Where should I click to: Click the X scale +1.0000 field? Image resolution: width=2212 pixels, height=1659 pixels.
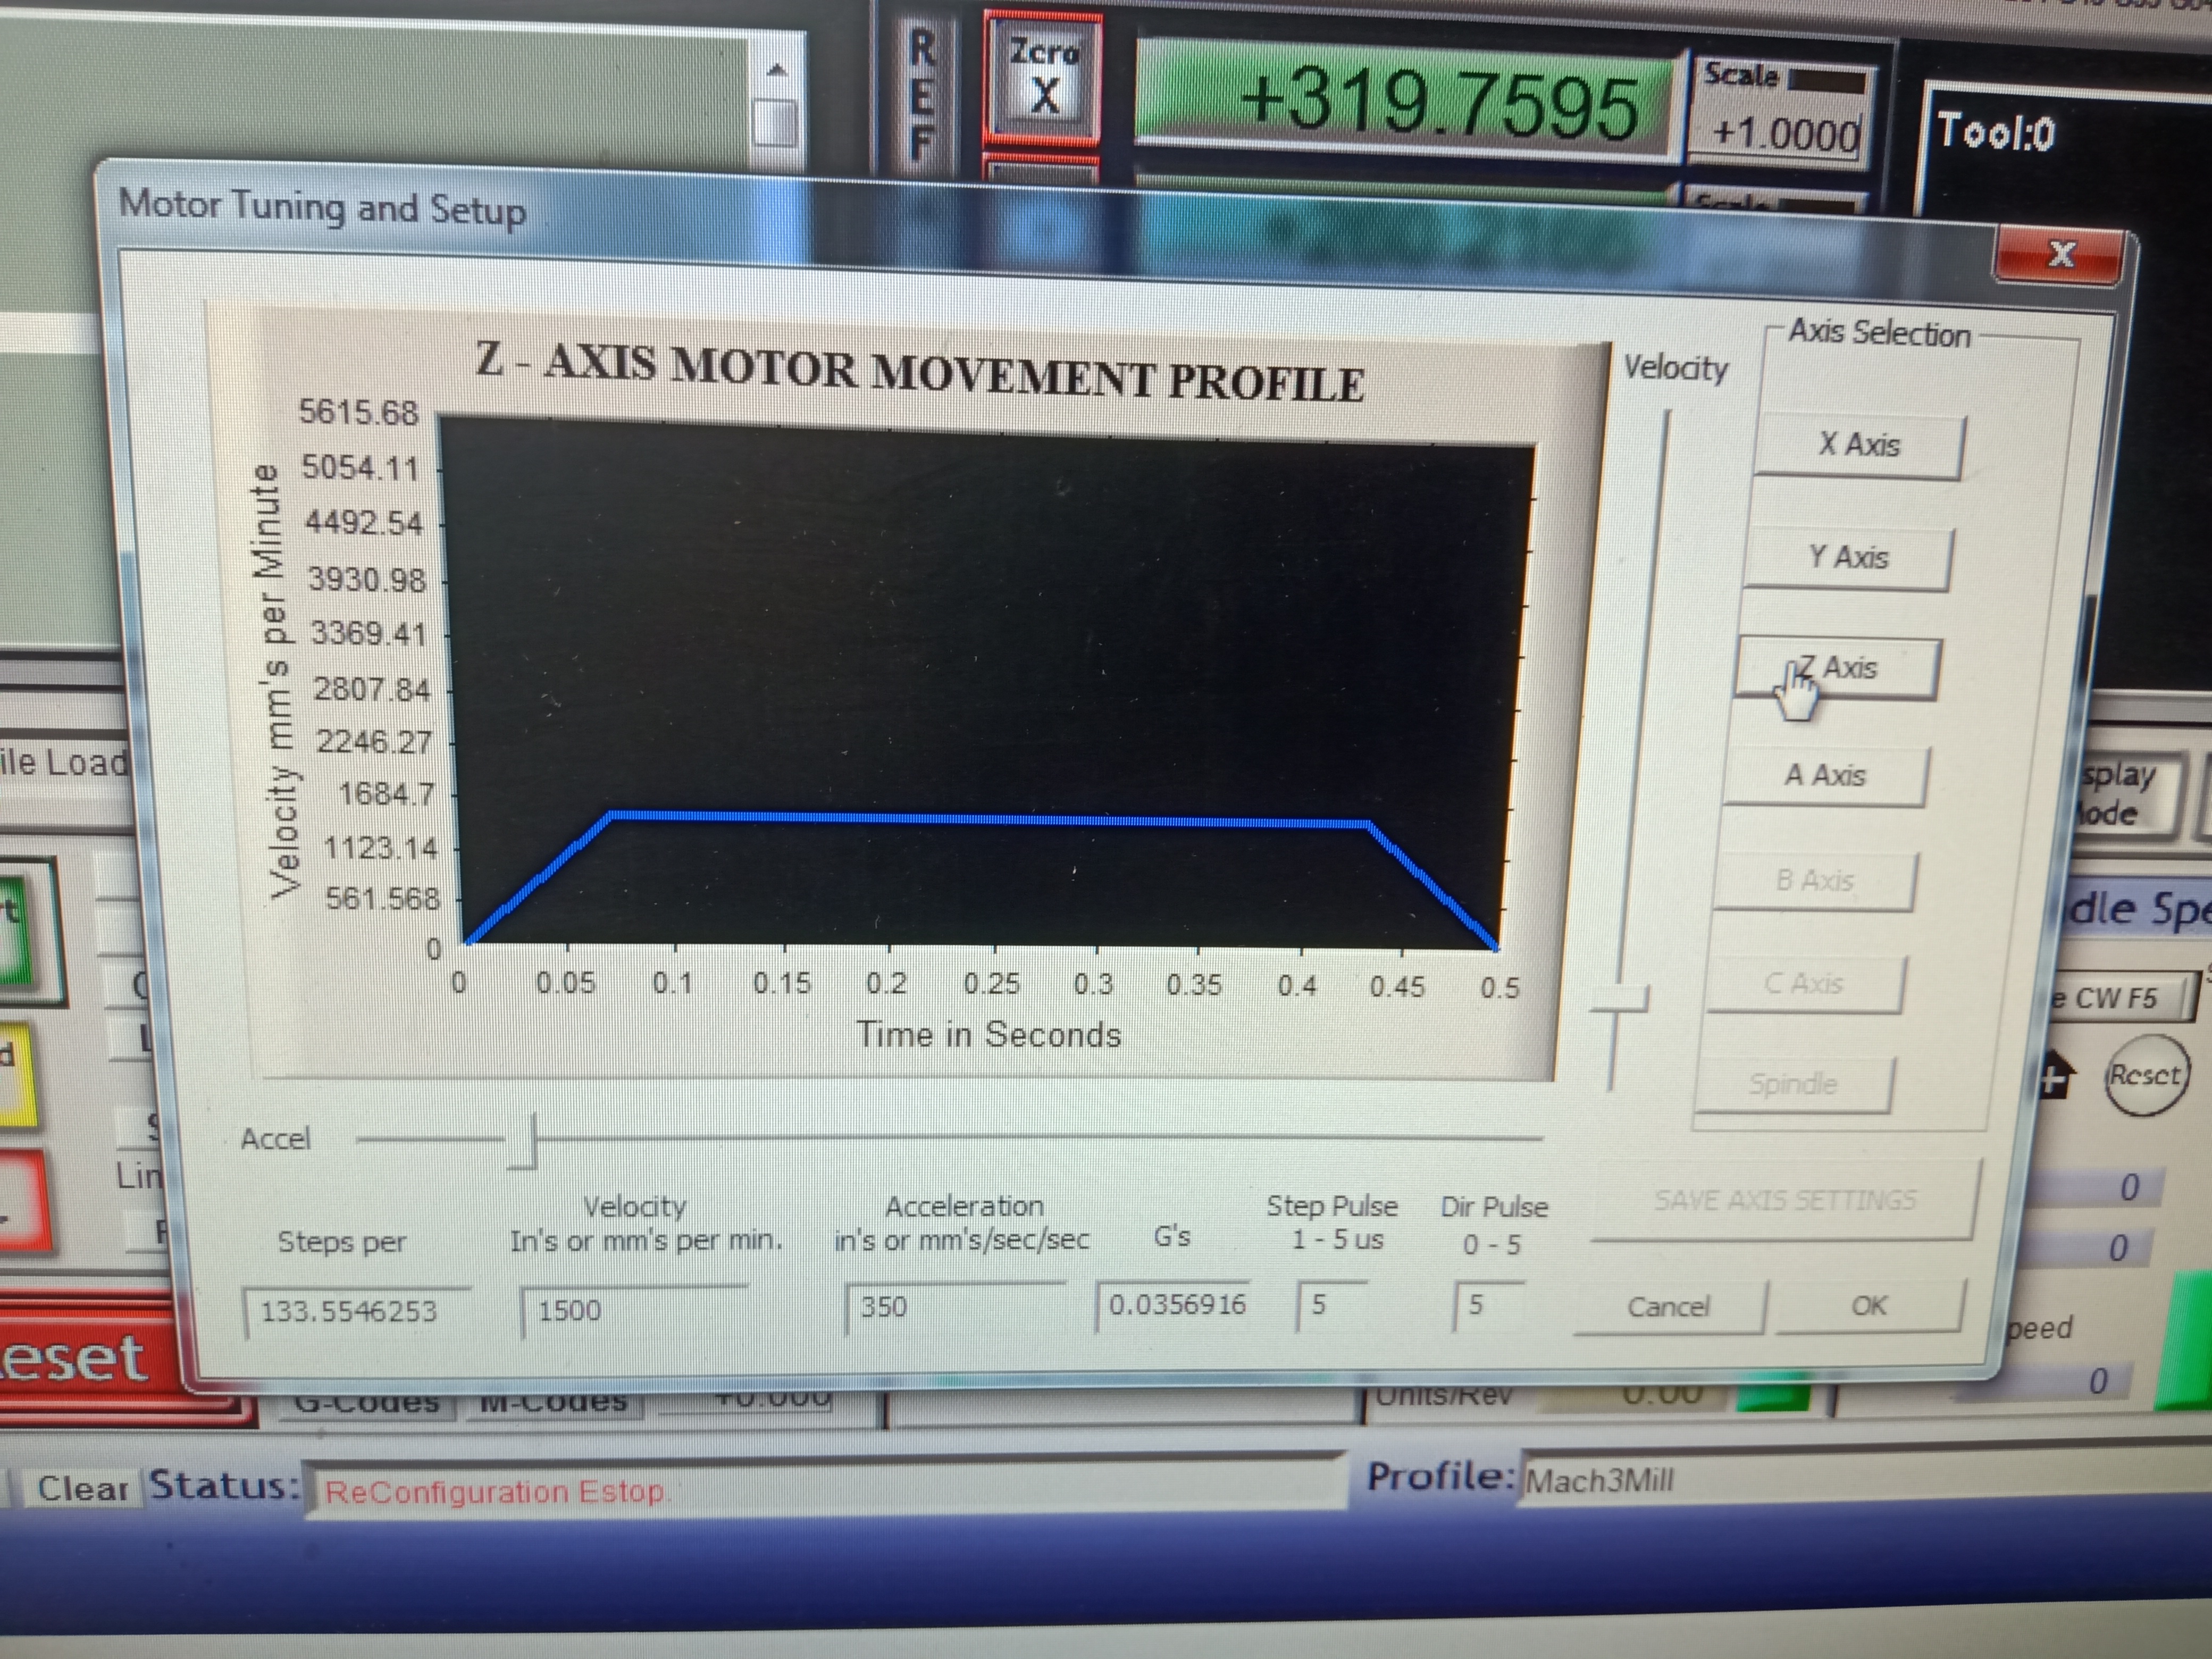coord(1785,133)
